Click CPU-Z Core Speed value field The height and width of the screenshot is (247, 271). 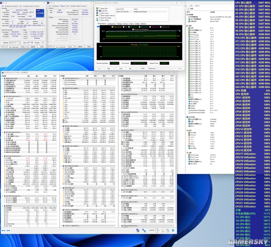16,32
